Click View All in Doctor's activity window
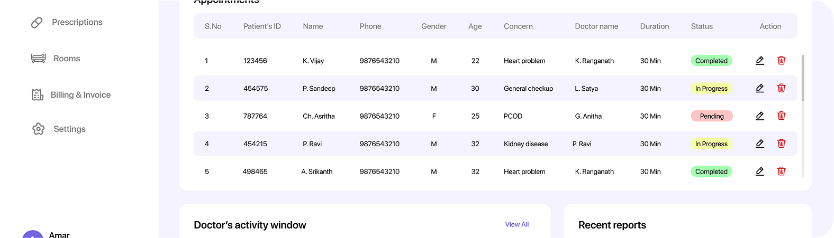This screenshot has height=238, width=834. tap(517, 224)
